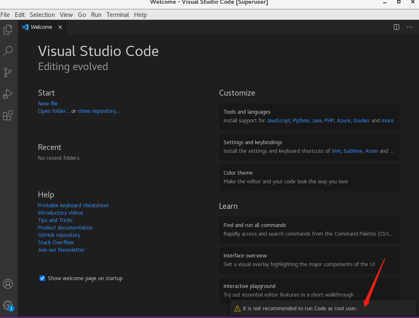
Task: Uncheck the startup welcome page option
Action: [42, 278]
